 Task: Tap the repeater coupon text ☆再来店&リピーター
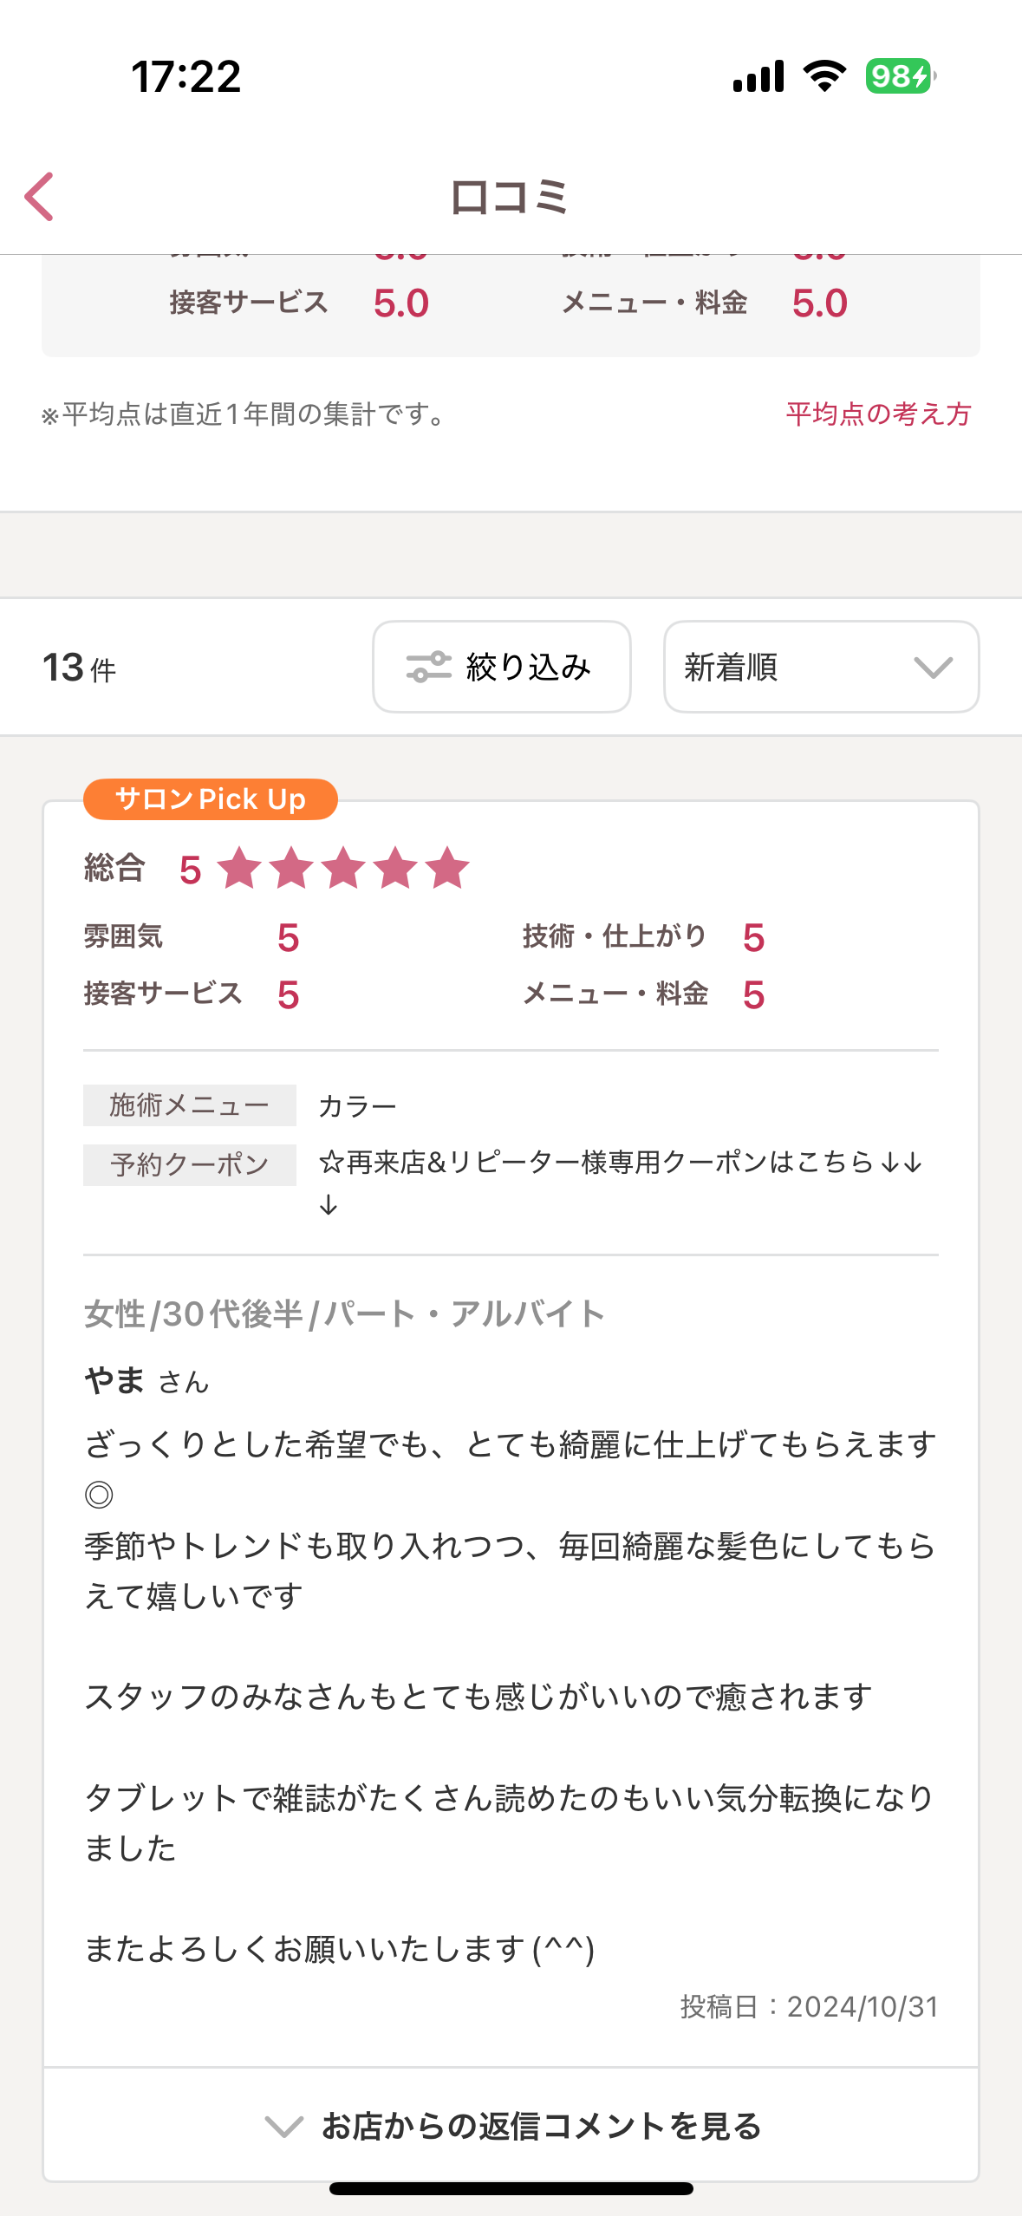(x=620, y=1163)
